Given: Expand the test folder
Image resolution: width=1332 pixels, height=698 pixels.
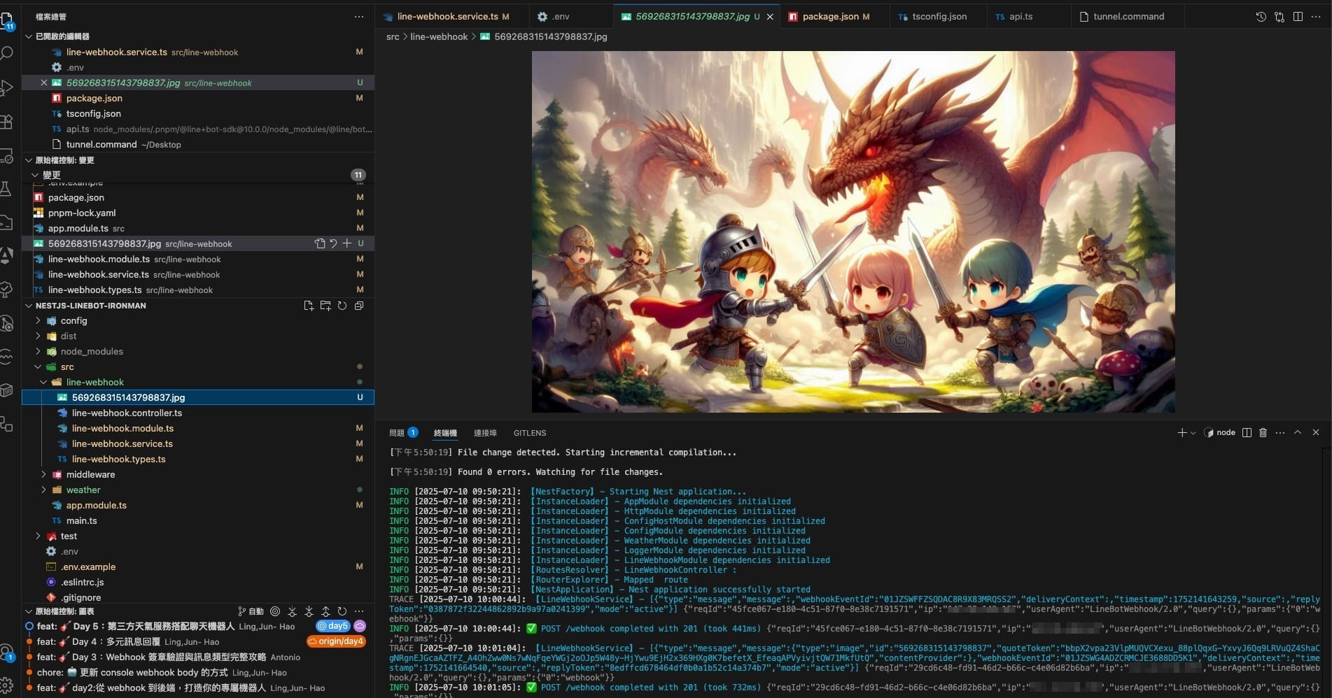Looking at the screenshot, I should [x=38, y=536].
